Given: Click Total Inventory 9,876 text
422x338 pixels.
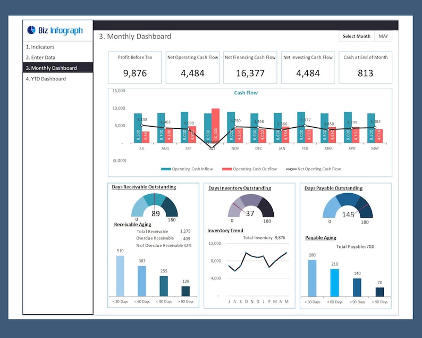Looking at the screenshot, I should pyautogui.click(x=264, y=238).
